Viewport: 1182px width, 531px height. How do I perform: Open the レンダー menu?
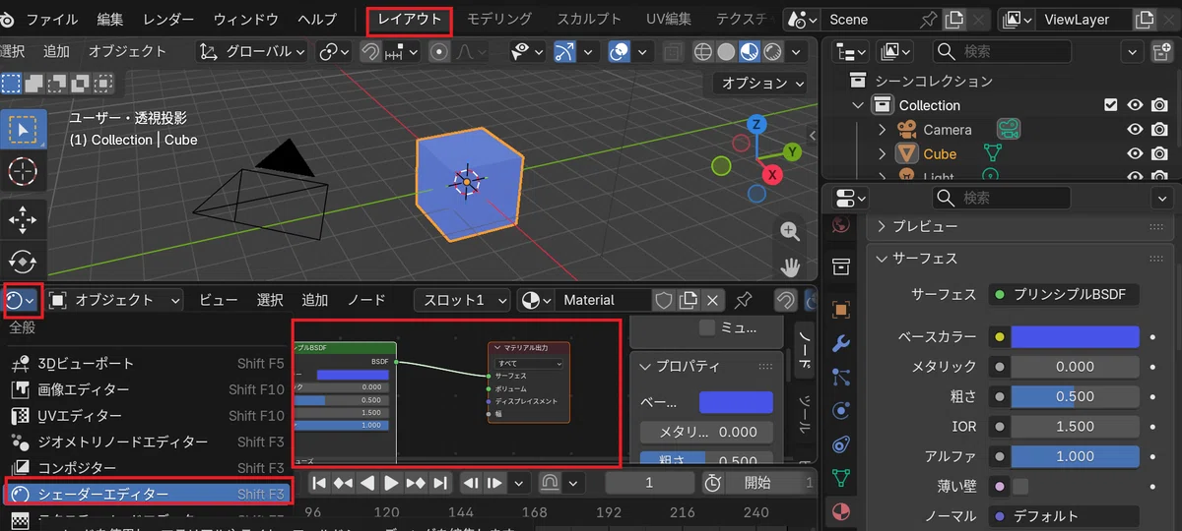(x=168, y=20)
